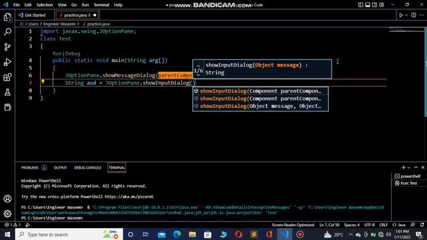This screenshot has width=427, height=240.
Task: Click Run code lens above main
Action: tap(57, 53)
